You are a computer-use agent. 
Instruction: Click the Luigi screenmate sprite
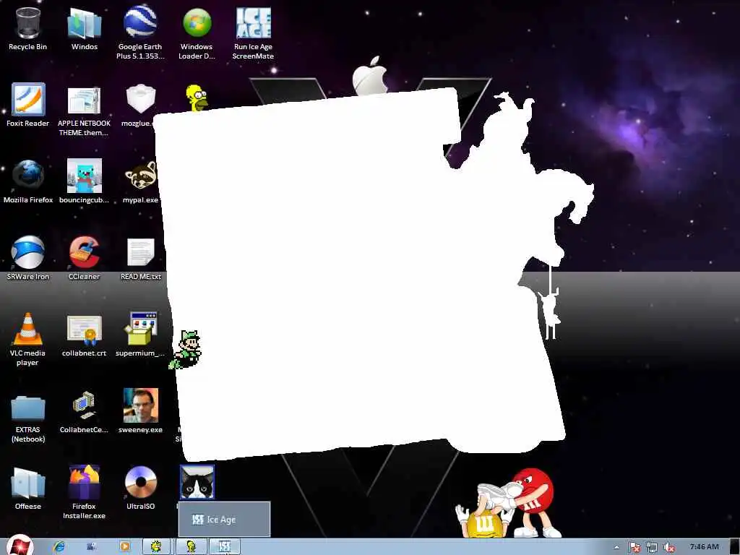tap(186, 350)
